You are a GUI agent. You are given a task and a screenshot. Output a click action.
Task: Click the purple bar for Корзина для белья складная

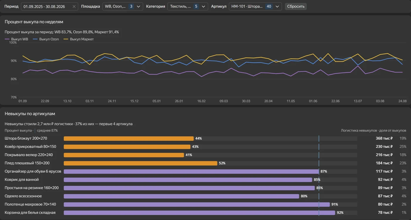(x=199, y=213)
